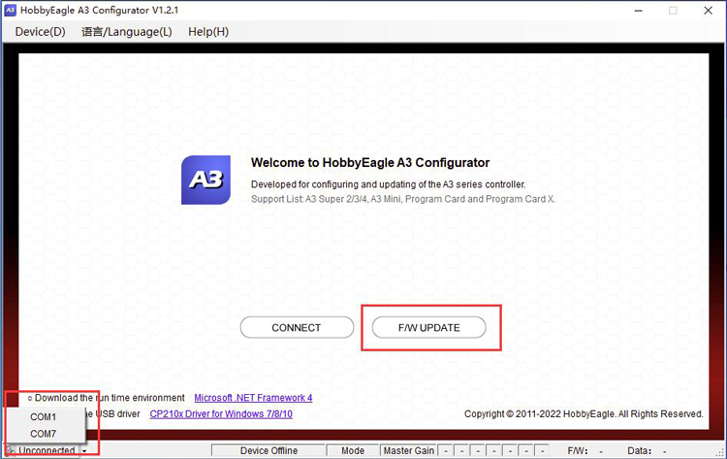Choose the COM7 port option
Screen dimensions: 727x459
tap(44, 434)
